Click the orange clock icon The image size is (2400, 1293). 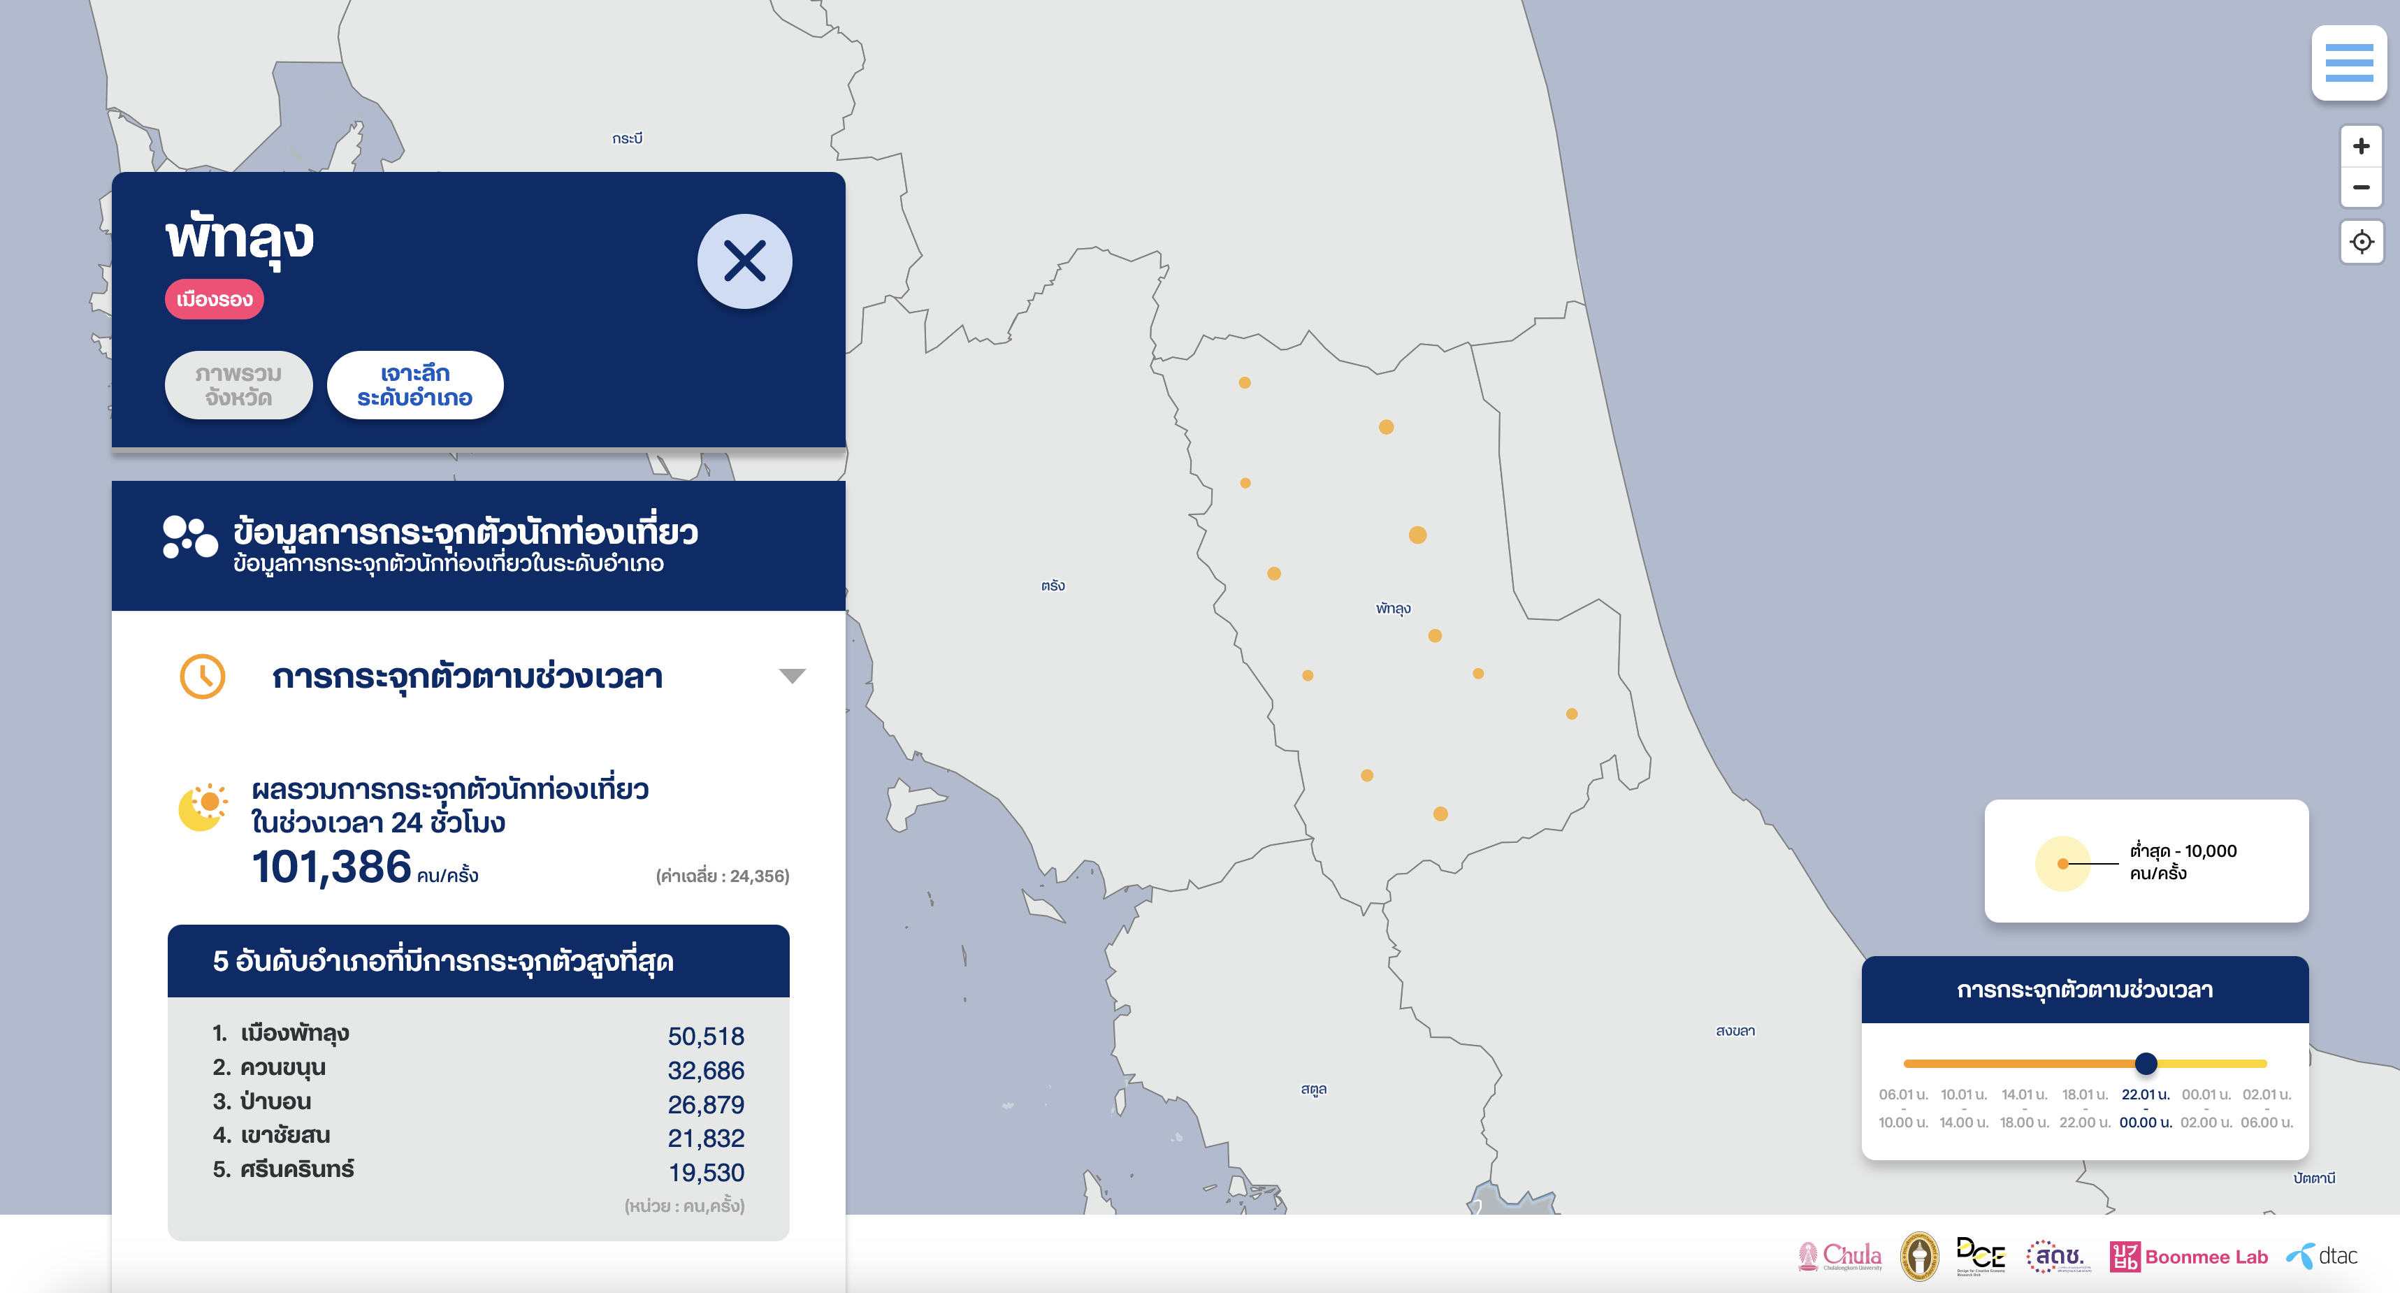(202, 677)
